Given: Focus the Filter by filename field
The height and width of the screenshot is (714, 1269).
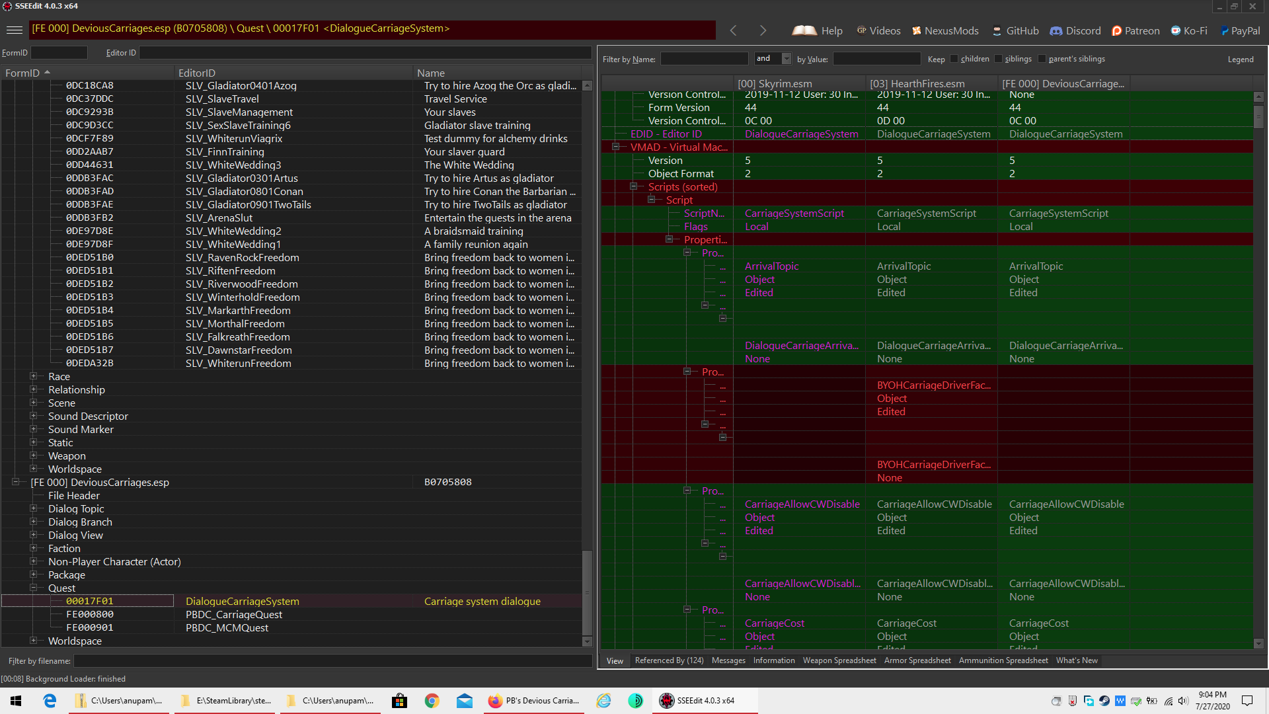Looking at the screenshot, I should (x=332, y=661).
